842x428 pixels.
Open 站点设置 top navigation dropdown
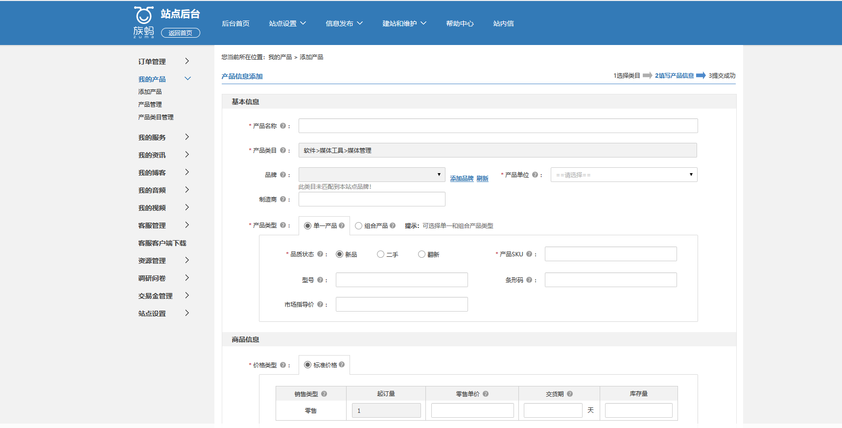coord(287,23)
